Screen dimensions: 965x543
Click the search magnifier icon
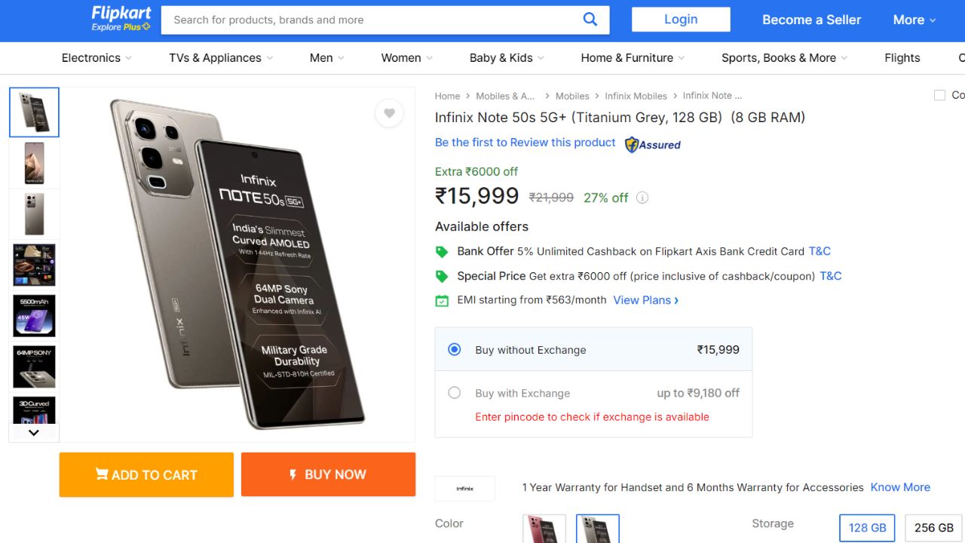[590, 20]
